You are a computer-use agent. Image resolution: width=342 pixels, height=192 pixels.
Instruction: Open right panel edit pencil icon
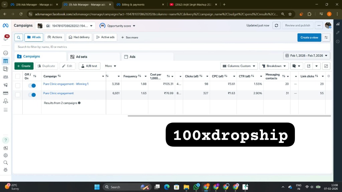338,33
